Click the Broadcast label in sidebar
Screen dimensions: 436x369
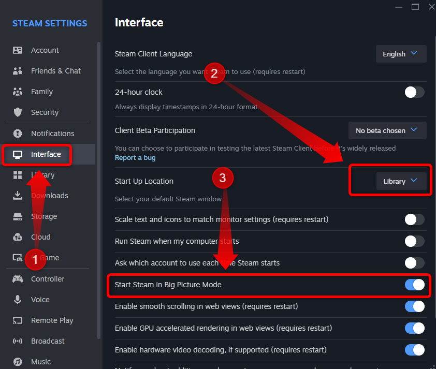(48, 341)
